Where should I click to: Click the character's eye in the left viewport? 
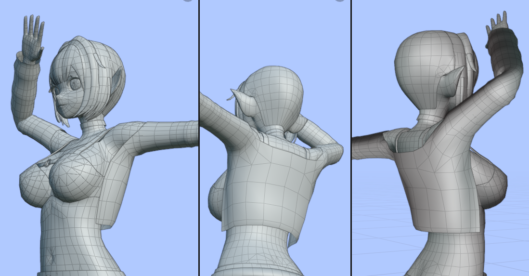[x=74, y=83]
